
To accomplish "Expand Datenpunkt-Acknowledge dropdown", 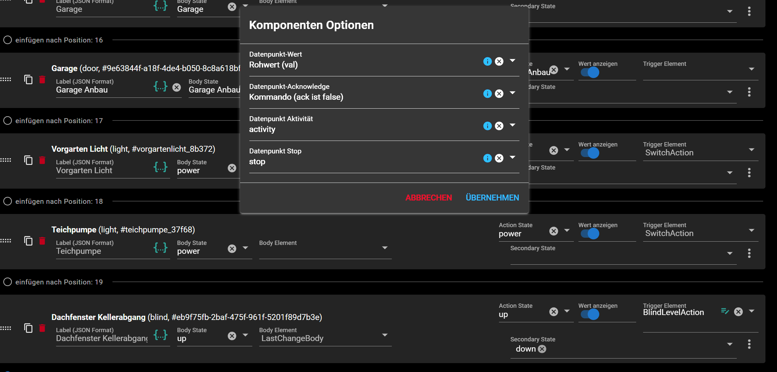I will tap(512, 93).
